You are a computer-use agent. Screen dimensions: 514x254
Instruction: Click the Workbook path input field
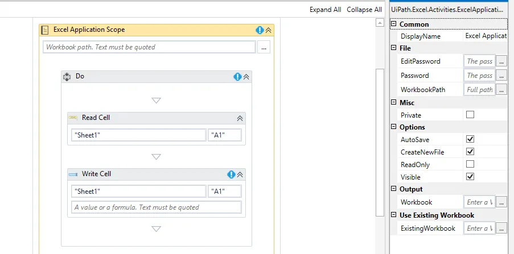coord(149,47)
